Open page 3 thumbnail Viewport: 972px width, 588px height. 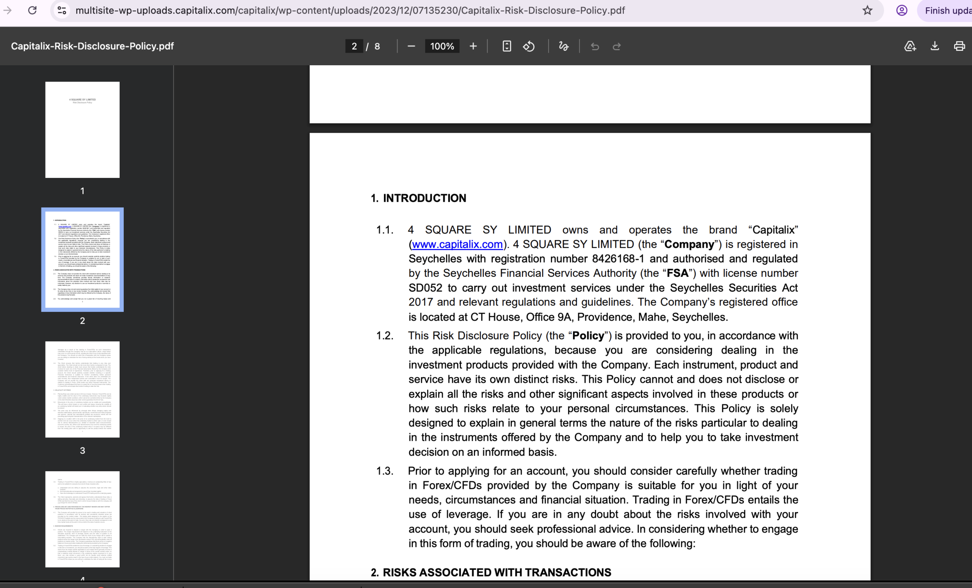tap(82, 389)
